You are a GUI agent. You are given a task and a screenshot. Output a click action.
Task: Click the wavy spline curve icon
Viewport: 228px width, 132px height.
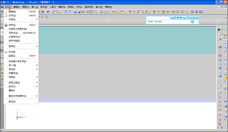tap(159, 12)
